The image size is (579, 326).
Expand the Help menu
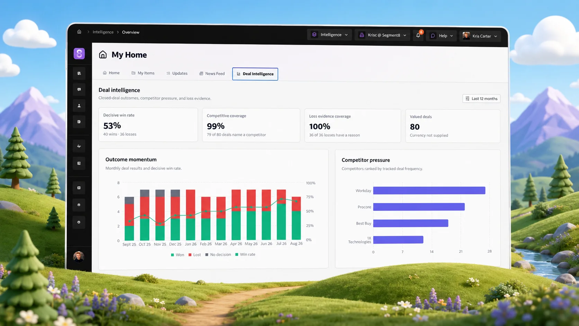point(442,36)
